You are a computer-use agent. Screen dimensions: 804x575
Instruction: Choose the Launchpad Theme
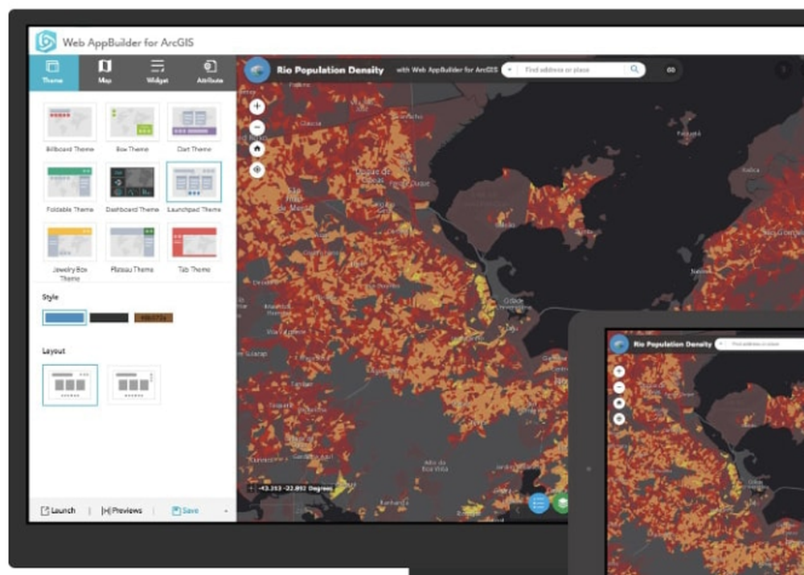coord(194,182)
